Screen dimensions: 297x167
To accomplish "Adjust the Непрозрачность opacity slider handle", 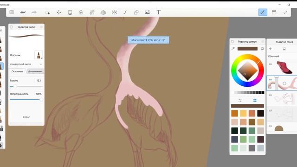I will (41, 100).
